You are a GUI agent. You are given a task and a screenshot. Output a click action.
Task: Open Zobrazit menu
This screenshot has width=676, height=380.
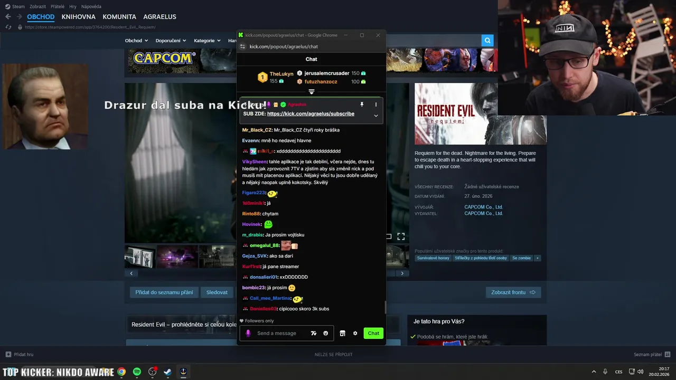point(37,6)
